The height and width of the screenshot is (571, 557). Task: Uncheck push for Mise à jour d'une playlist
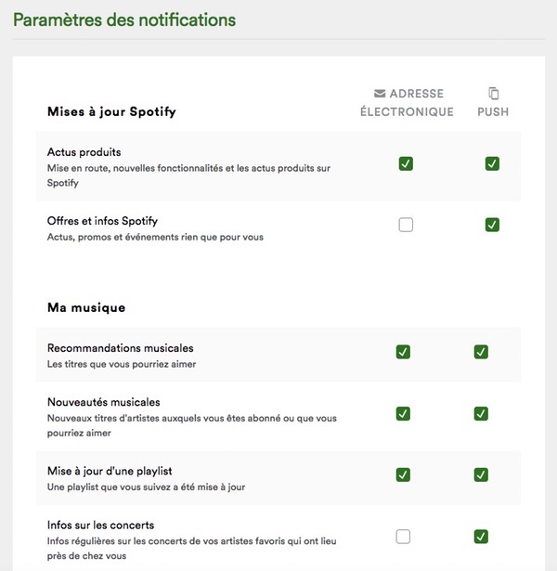click(x=481, y=474)
